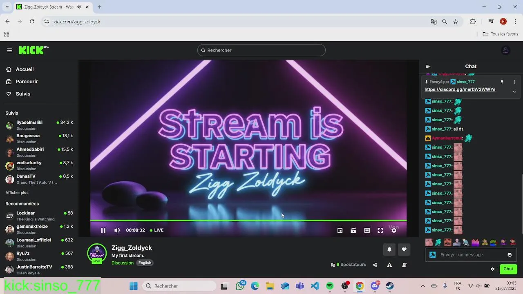The image size is (523, 294).
Task: Pause the live stream video
Action: click(x=103, y=230)
